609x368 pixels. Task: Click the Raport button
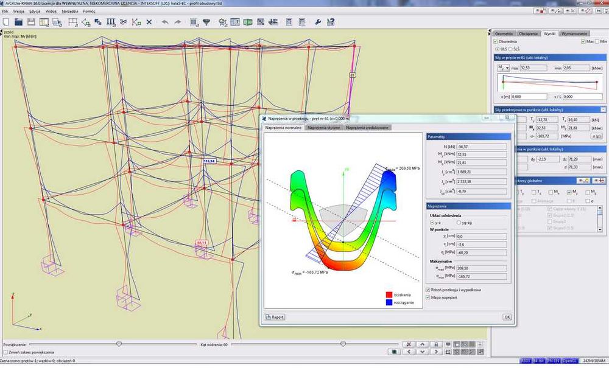click(275, 316)
